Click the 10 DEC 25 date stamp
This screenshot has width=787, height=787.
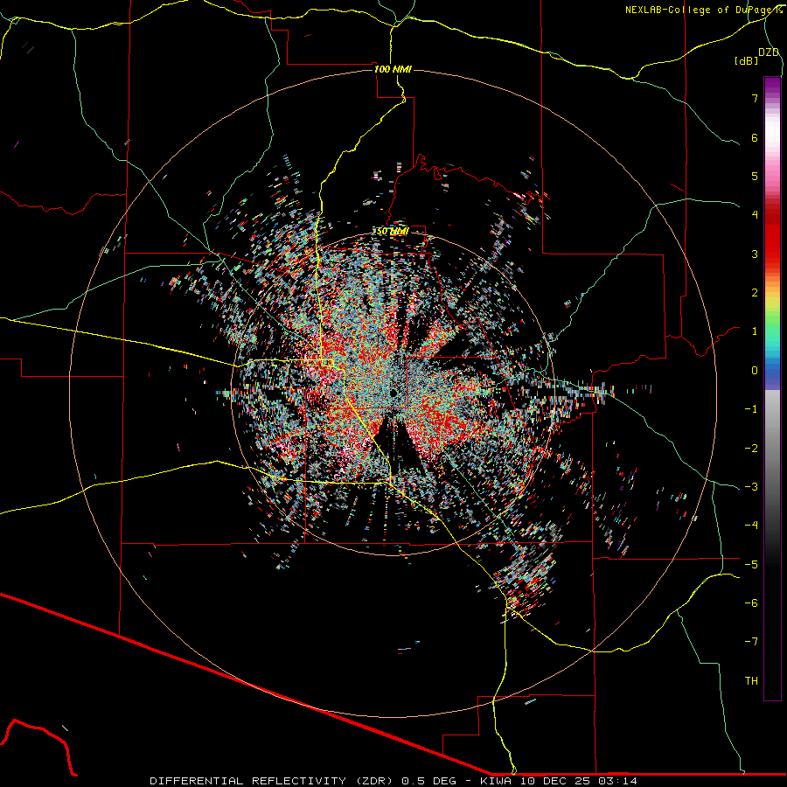555,781
